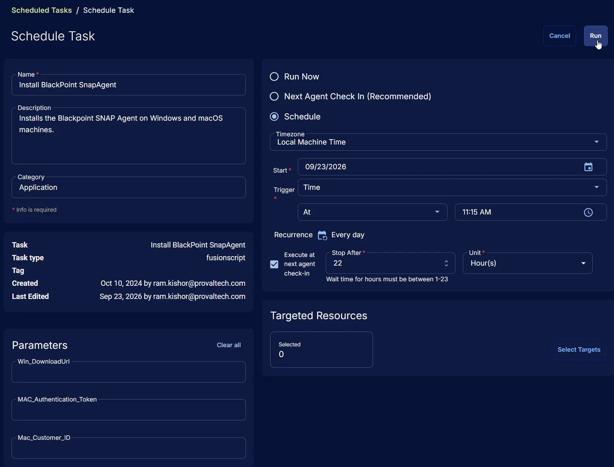Screen dimensions: 614x467
Task: Expand the Unit Hour(s) dropdown
Action: click(528, 263)
